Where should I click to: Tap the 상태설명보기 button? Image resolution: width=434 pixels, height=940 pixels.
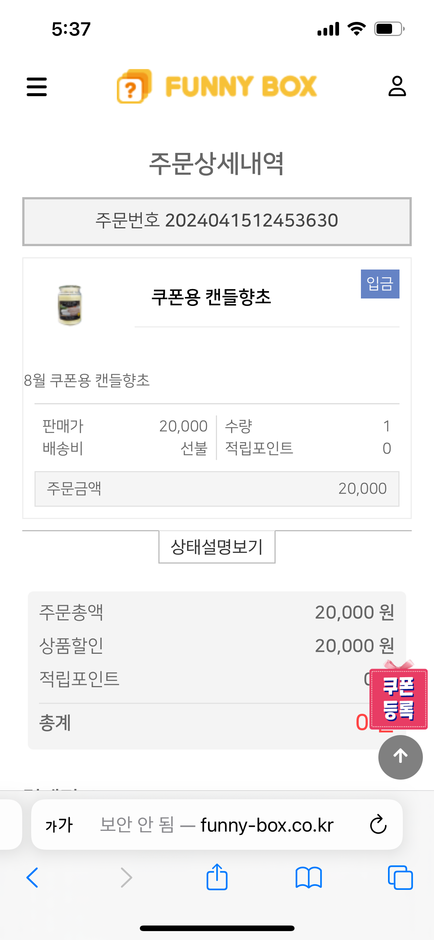pyautogui.click(x=217, y=547)
